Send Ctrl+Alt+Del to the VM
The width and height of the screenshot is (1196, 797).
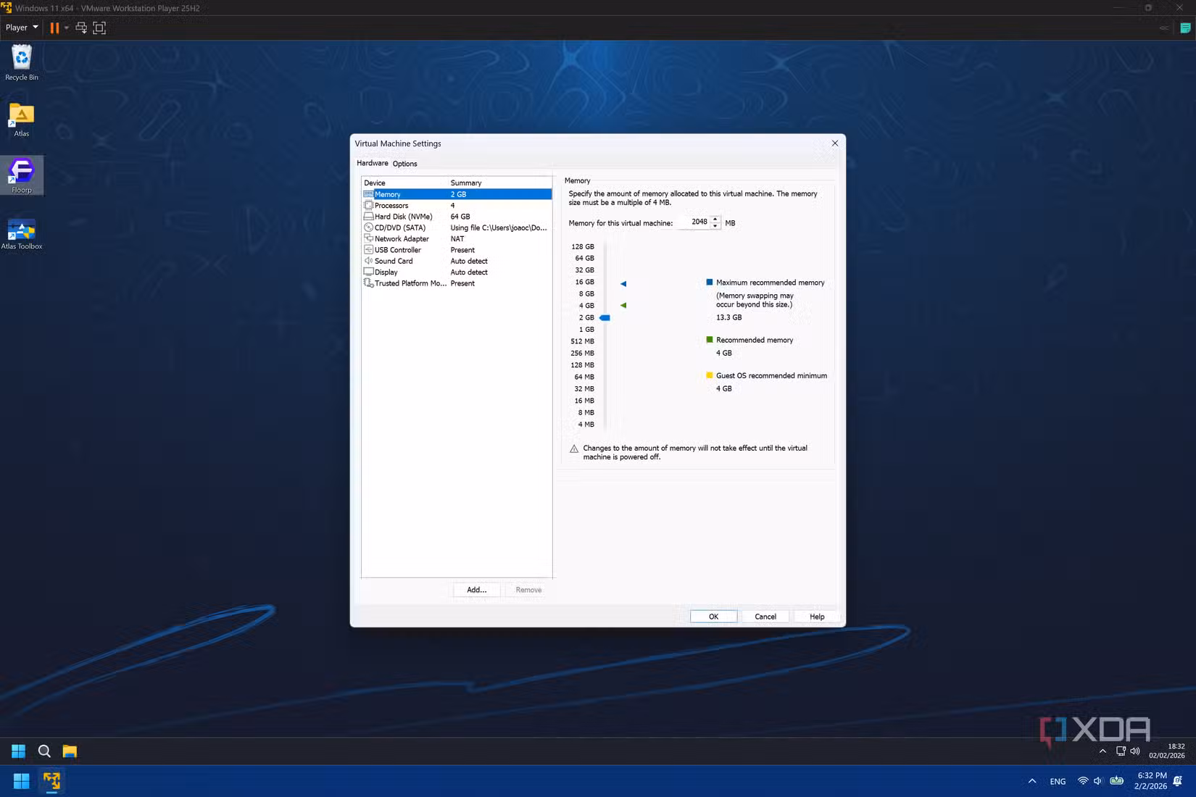[x=81, y=28]
